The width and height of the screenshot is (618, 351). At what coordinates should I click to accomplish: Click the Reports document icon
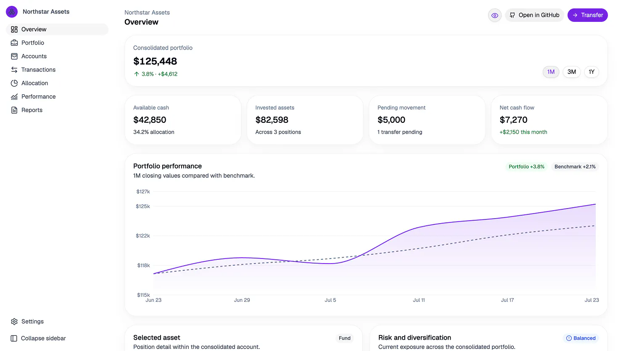coord(14,110)
